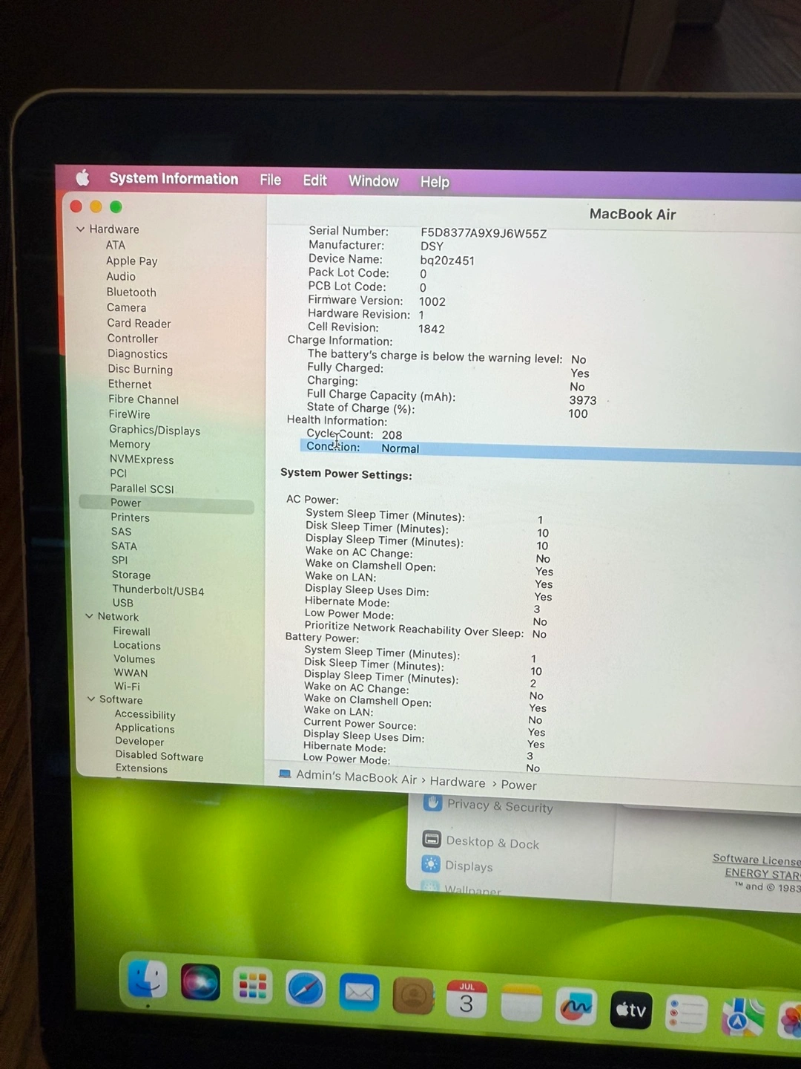The image size is (801, 1069).
Task: Click serial number F5D8377A9X9J6W55Z
Action: tap(484, 233)
